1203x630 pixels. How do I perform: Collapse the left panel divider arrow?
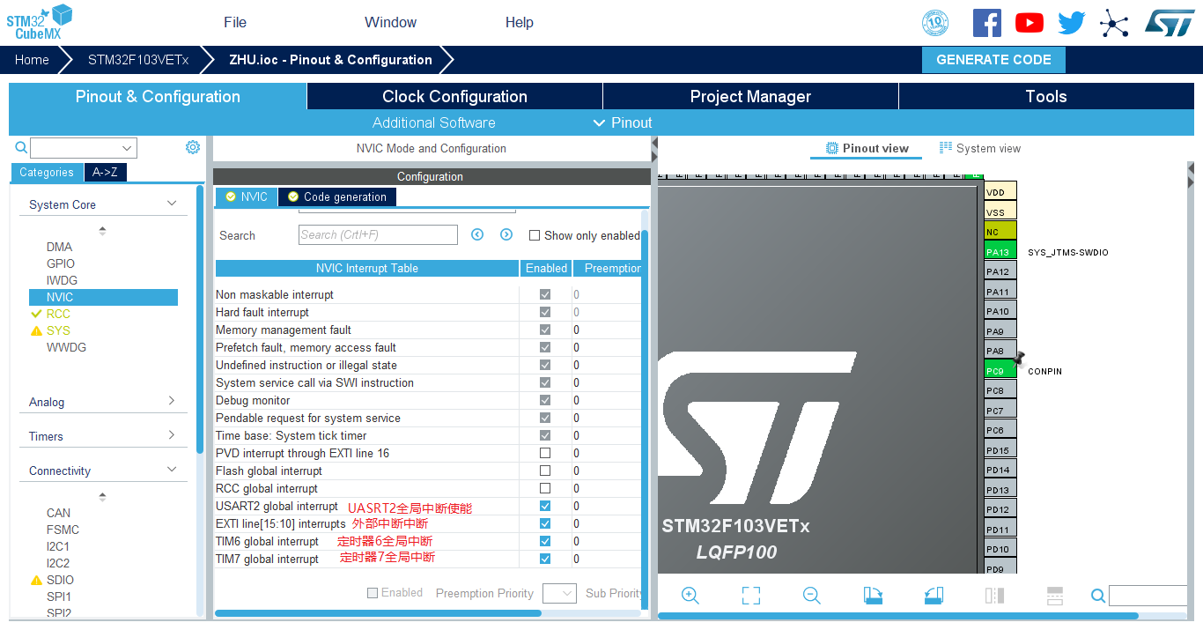654,144
